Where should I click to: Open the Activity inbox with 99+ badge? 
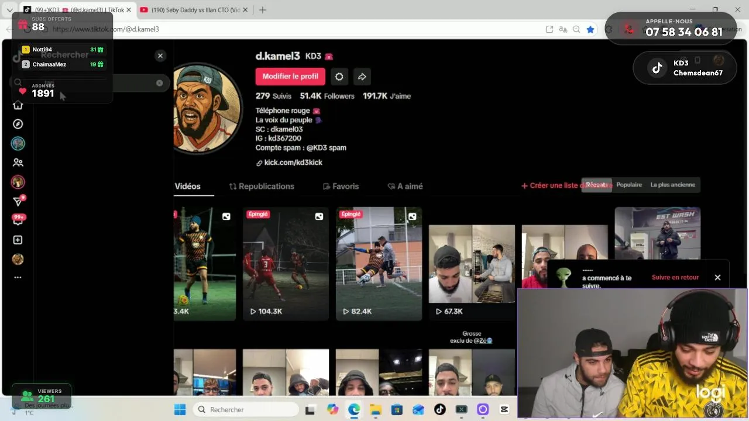tap(18, 220)
